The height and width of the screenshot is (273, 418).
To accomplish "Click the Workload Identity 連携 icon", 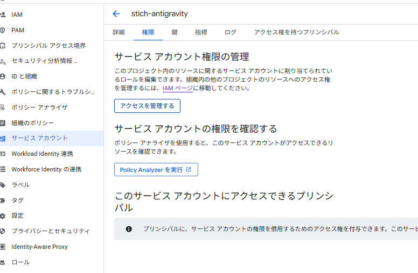I will point(3,154).
